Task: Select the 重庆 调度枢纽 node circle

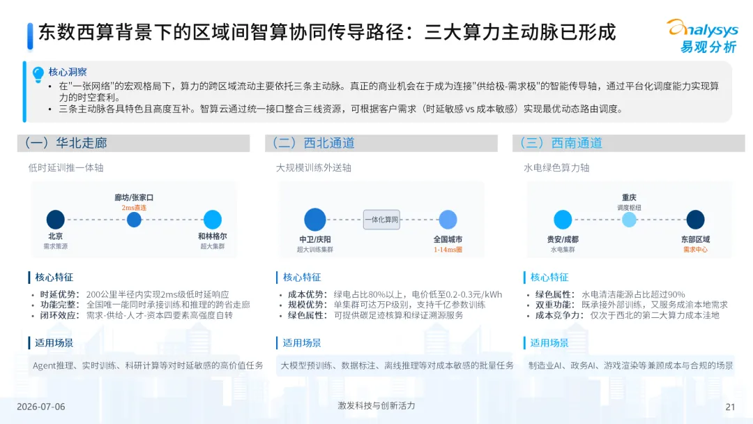Action: [629, 220]
